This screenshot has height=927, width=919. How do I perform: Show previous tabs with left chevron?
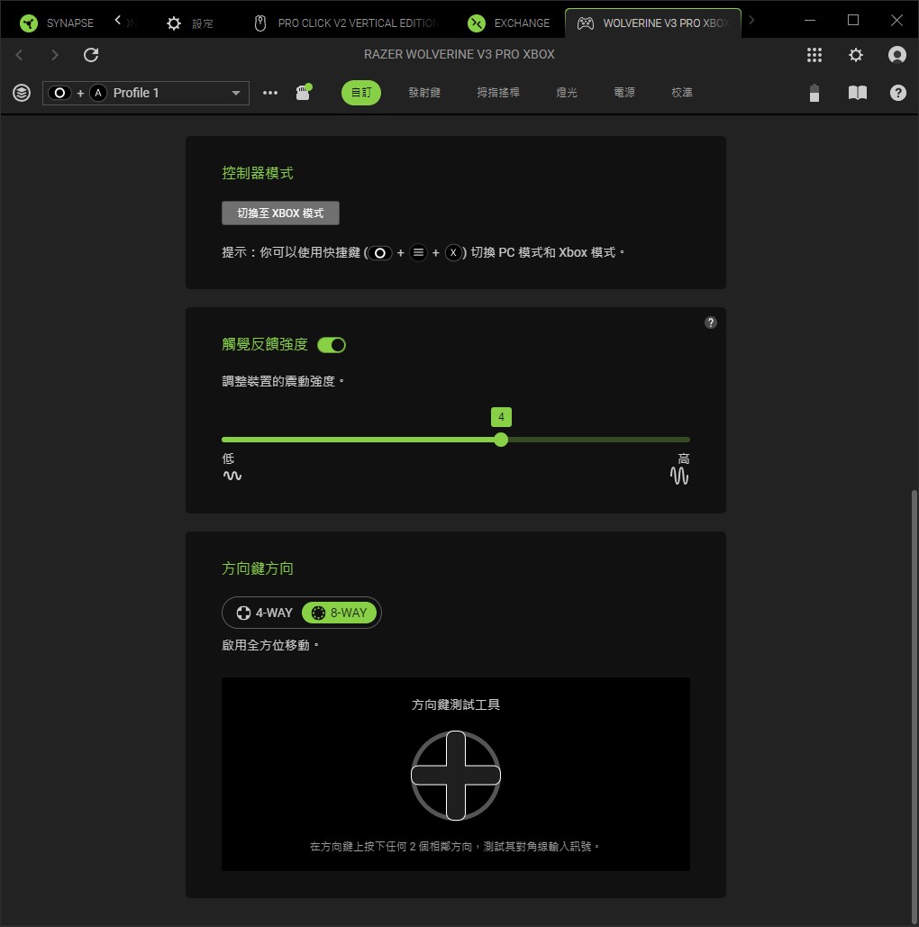[118, 21]
